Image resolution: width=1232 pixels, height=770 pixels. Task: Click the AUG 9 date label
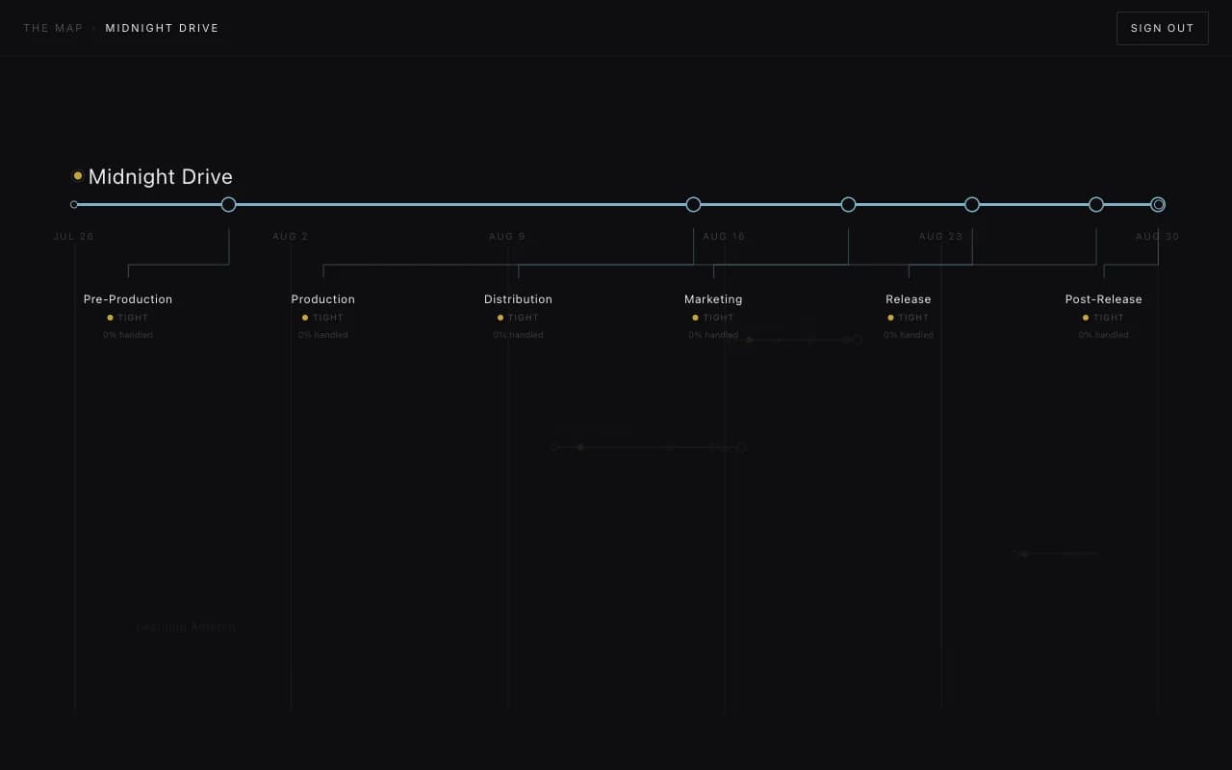[507, 237]
